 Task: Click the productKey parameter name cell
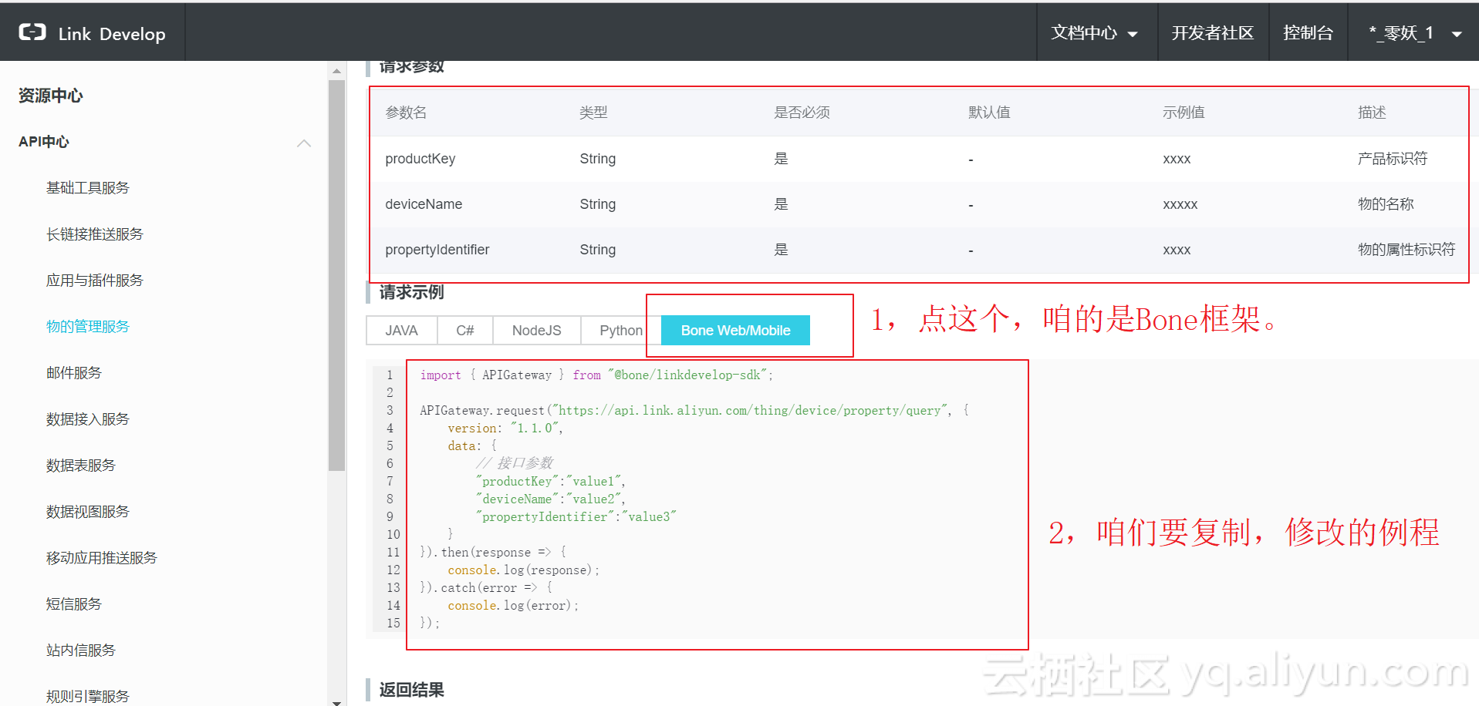420,159
